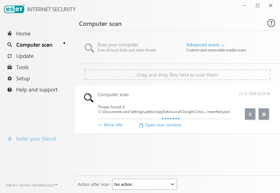Click the scan progress bar
Image resolution: width=280 pixels, height=193 pixels.
point(165,119)
